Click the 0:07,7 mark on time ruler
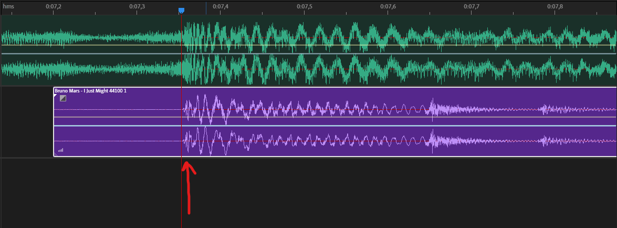 click(x=472, y=6)
